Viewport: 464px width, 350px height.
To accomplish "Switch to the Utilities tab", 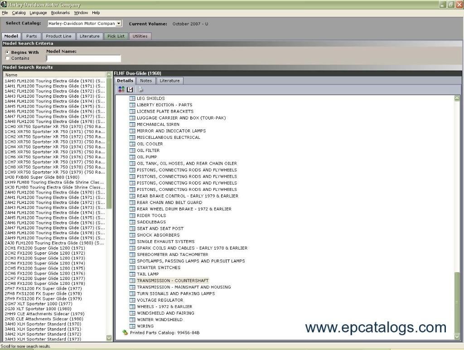I will click(140, 36).
